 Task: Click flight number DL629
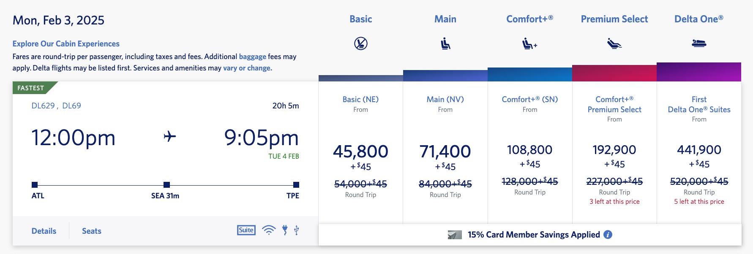pos(43,105)
